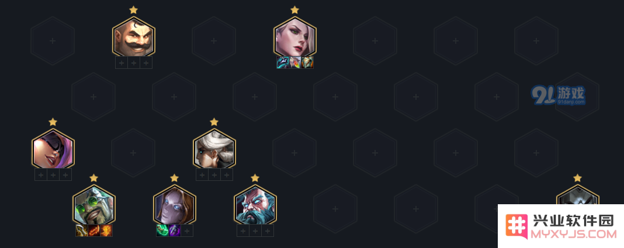Viewport: 624px width, 248px height.
Task: Click the empty hexagon between Braum and the green-eyed woman
Action: pyautogui.click(x=214, y=40)
